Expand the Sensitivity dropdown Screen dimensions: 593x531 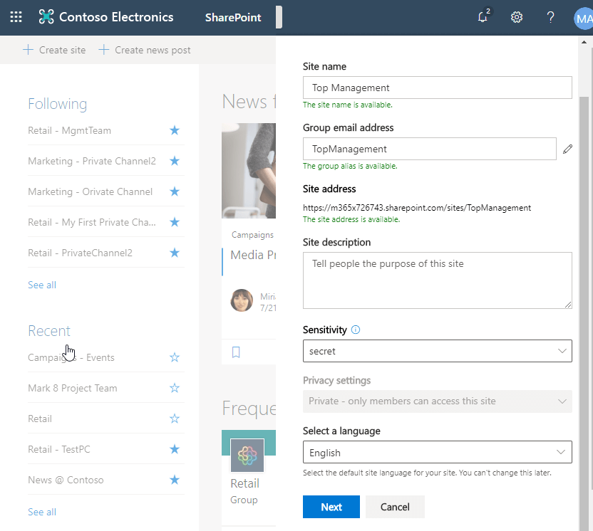(437, 351)
